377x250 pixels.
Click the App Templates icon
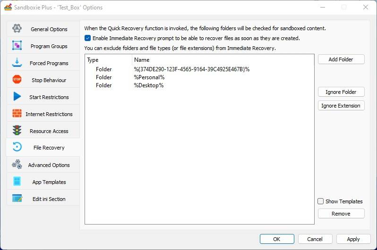tap(17, 181)
